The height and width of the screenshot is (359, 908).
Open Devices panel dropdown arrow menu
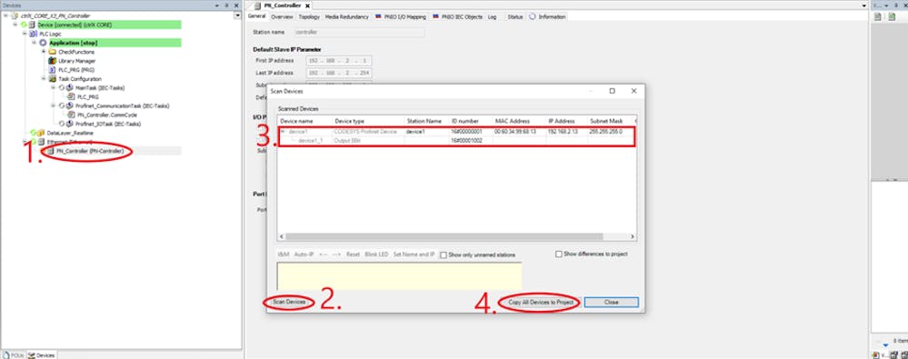217,5
